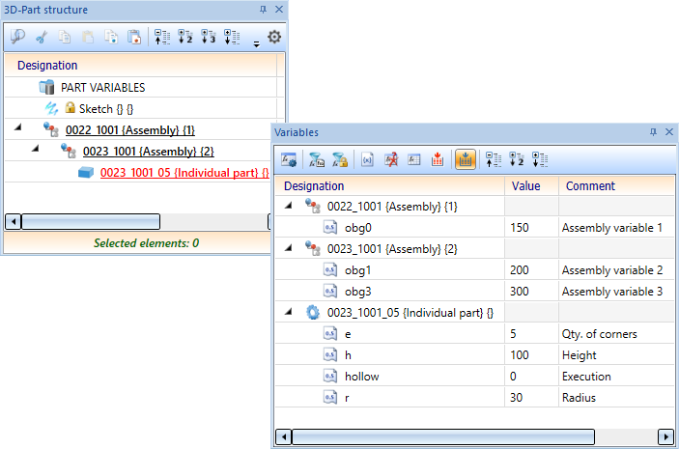Select 0022_1001 {Assembly} {1} in 3D-Part structure
Viewport: 679px width, 449px height.
click(130, 130)
